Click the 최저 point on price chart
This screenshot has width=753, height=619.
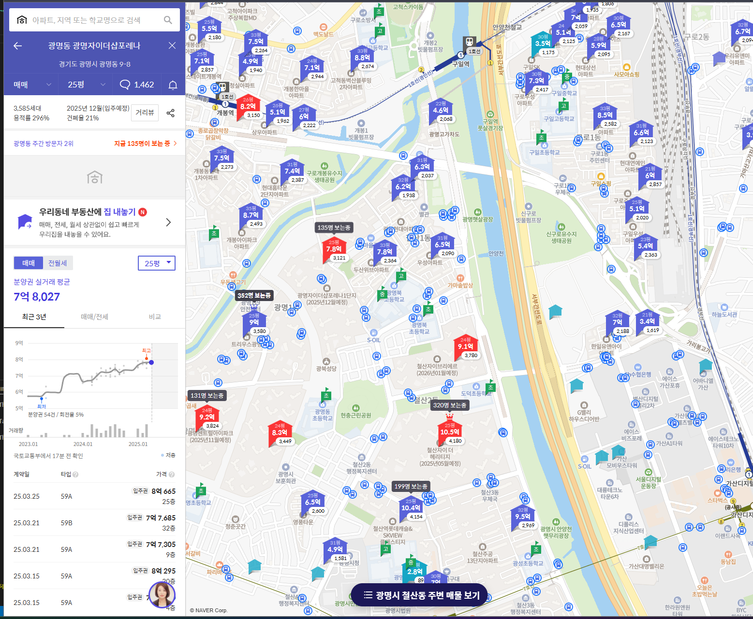(x=42, y=399)
